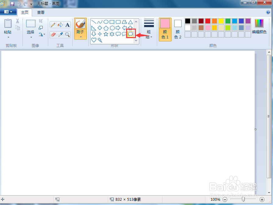This screenshot has width=273, height=205.
Task: Choose the Six-point star shape
Action: (112, 34)
